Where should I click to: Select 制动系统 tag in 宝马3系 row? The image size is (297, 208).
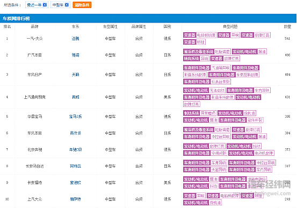click(x=191, y=113)
